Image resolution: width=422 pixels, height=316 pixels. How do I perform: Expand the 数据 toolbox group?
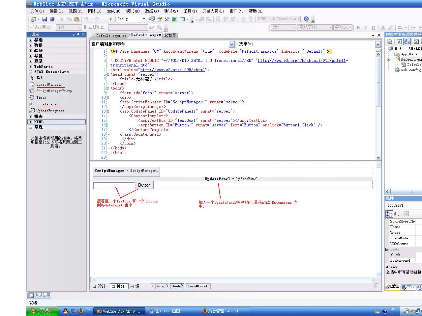click(x=31, y=45)
